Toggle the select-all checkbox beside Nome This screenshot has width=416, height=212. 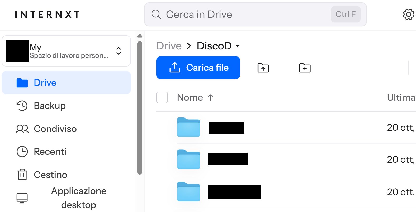(162, 97)
